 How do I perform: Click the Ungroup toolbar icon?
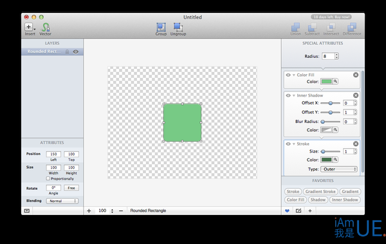pos(178,29)
